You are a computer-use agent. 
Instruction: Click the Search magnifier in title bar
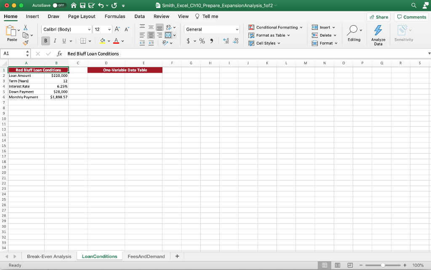coord(414,5)
